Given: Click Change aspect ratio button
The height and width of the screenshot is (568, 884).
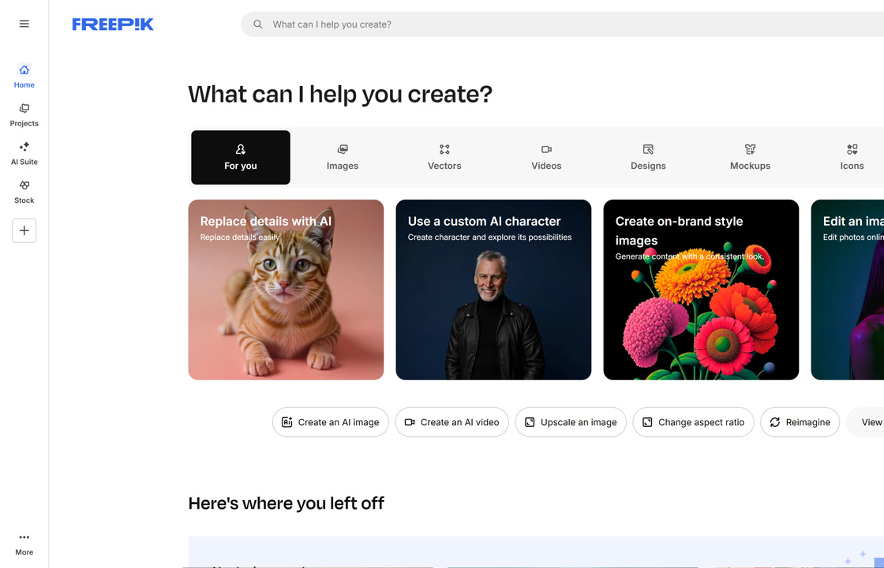Looking at the screenshot, I should [x=694, y=422].
